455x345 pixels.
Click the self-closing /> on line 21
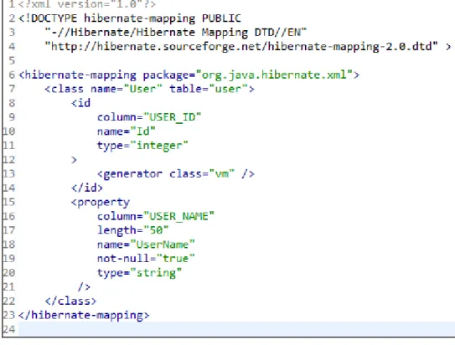click(84, 287)
